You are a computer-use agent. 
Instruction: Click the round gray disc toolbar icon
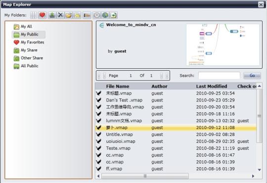(x=97, y=15)
